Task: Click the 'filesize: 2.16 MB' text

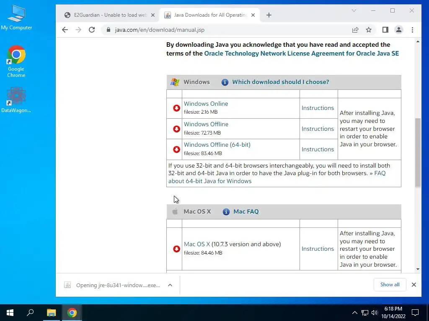Action: pyautogui.click(x=201, y=112)
